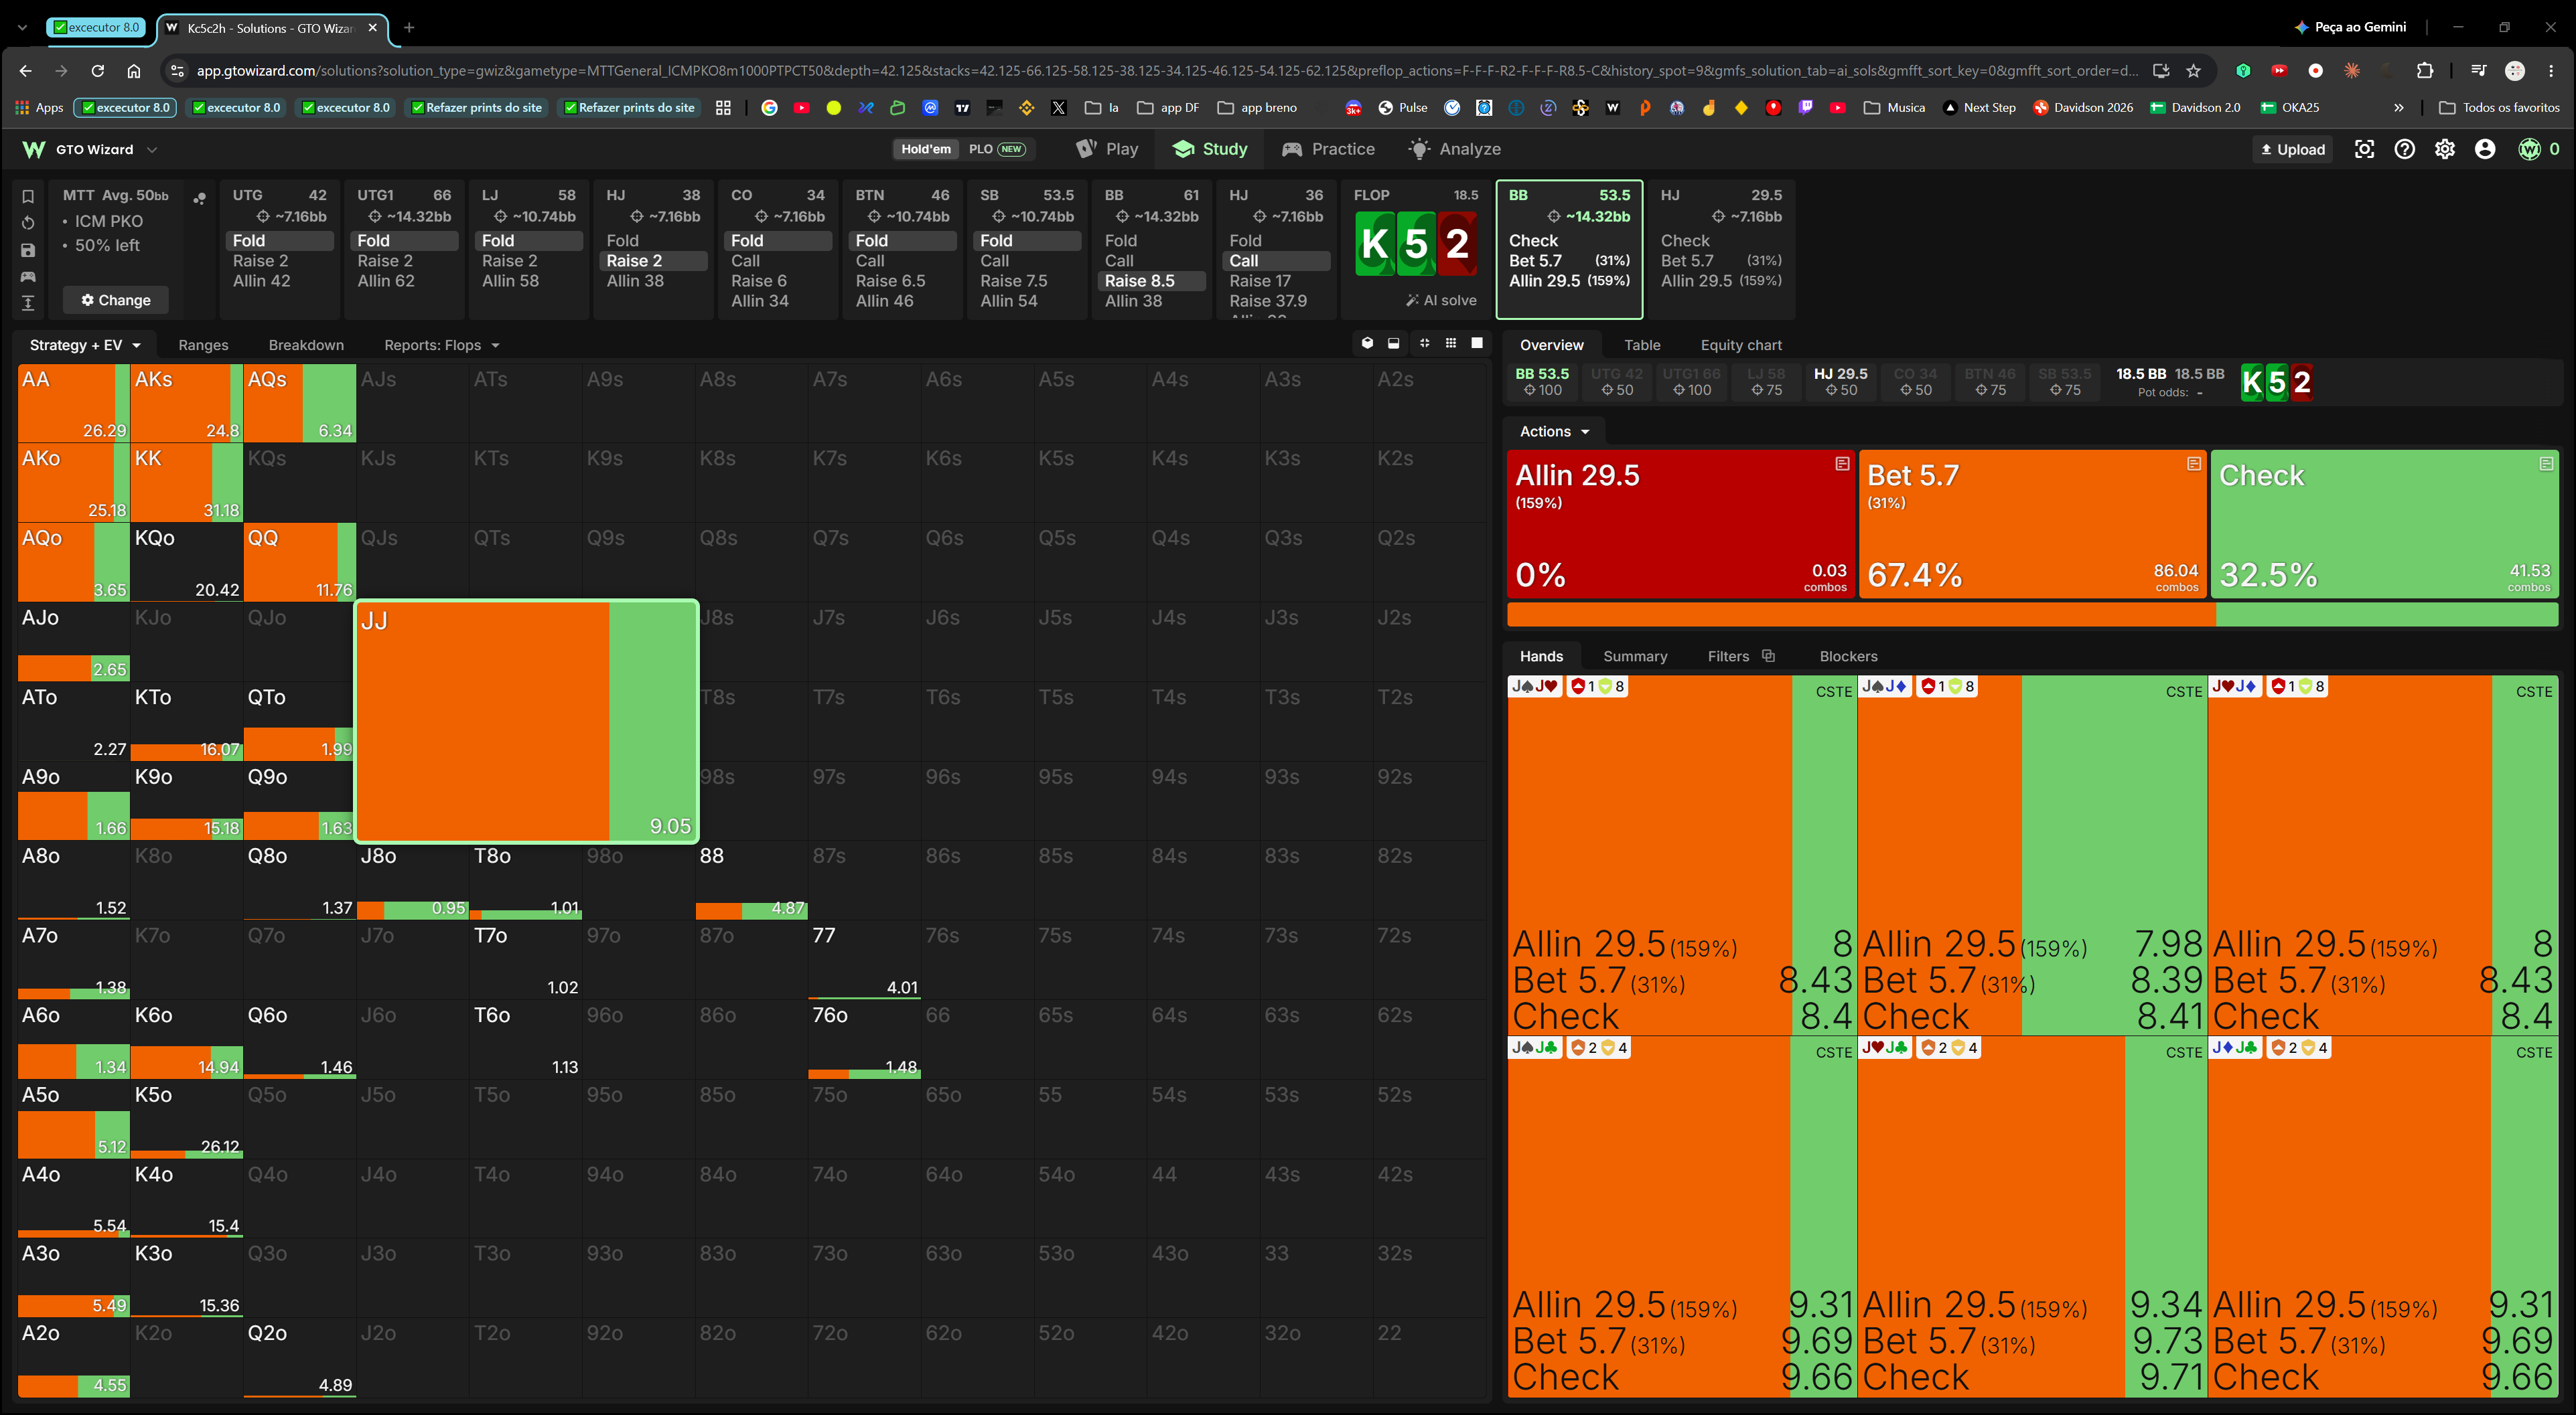This screenshot has width=2576, height=1415.
Task: Click the Change settings button
Action: [x=116, y=300]
